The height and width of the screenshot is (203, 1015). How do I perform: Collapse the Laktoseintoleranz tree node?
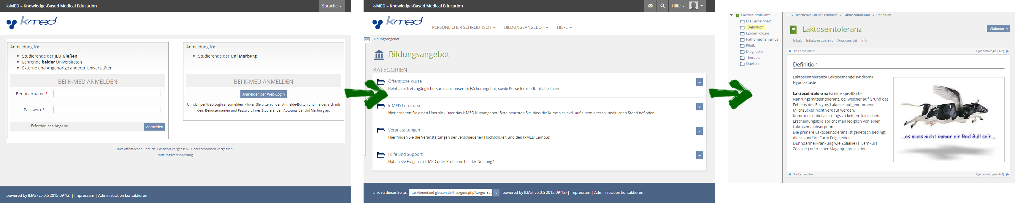(x=731, y=15)
